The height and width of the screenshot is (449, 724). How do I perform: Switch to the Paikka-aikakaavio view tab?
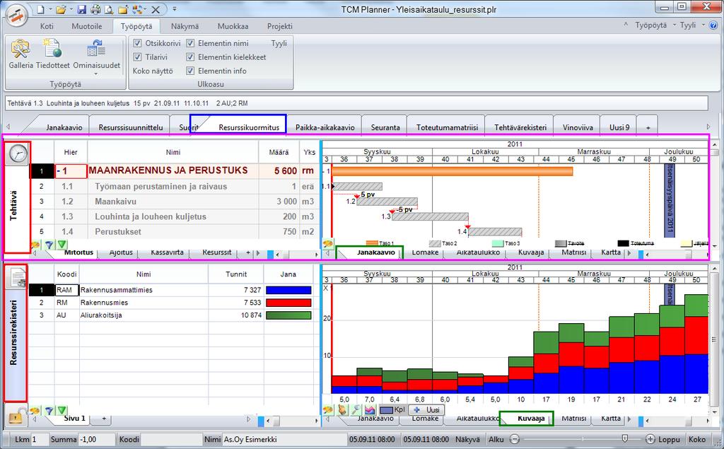click(325, 127)
